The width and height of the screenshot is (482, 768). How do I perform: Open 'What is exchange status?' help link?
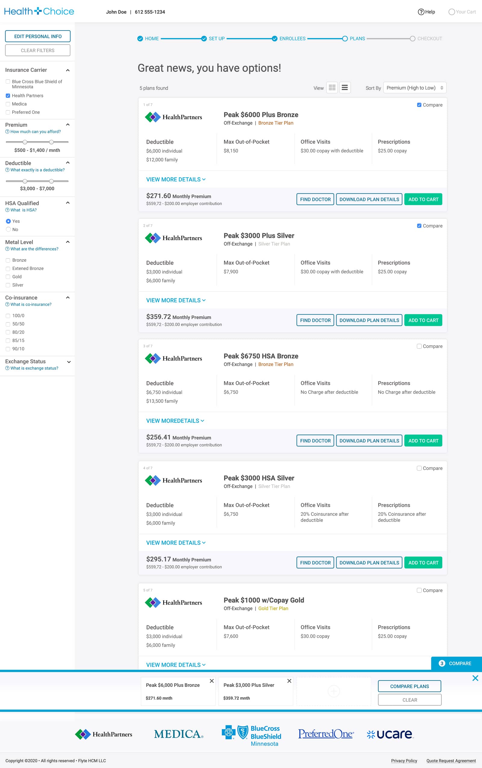click(32, 368)
